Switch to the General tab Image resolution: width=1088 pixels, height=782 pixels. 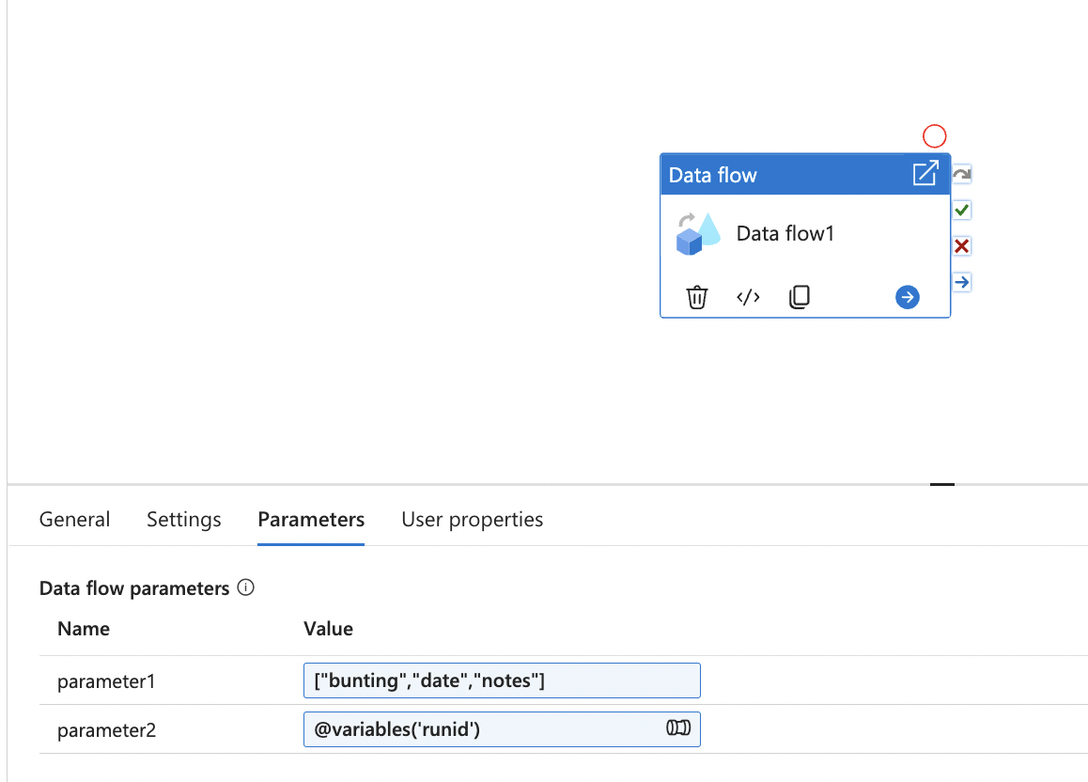point(74,519)
